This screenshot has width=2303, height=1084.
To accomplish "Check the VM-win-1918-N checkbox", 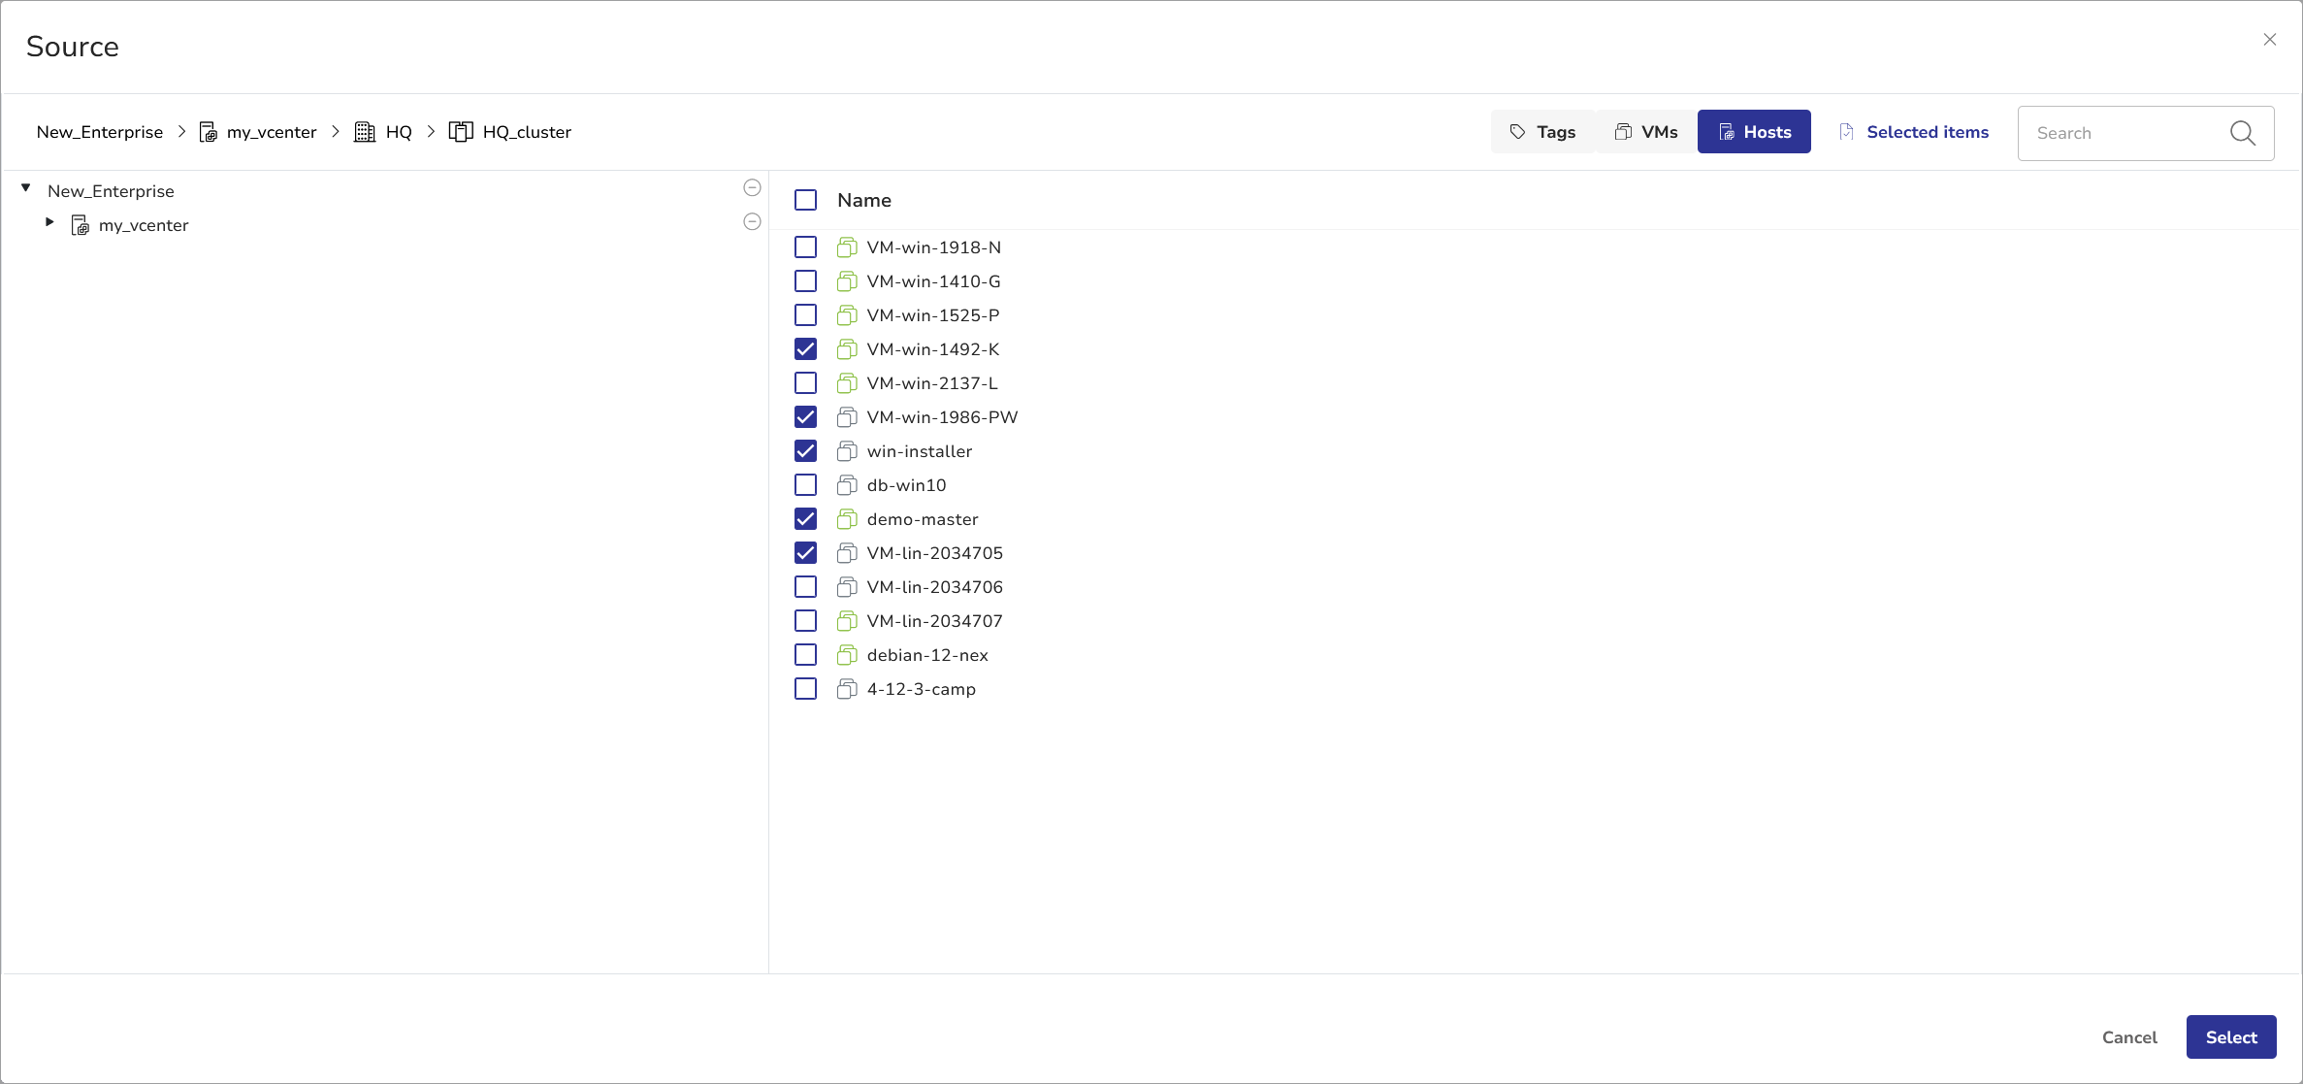I will click(x=805, y=247).
